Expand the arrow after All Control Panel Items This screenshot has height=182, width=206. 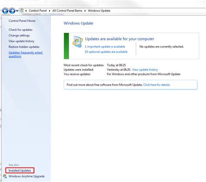coord(85,11)
